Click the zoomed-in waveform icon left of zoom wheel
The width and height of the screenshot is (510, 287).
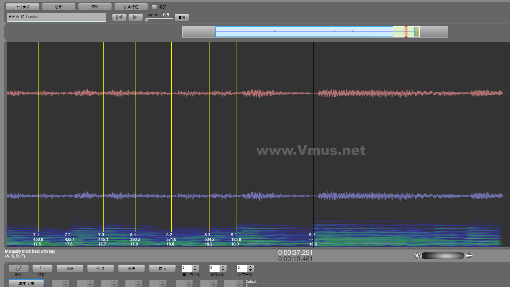(417, 255)
